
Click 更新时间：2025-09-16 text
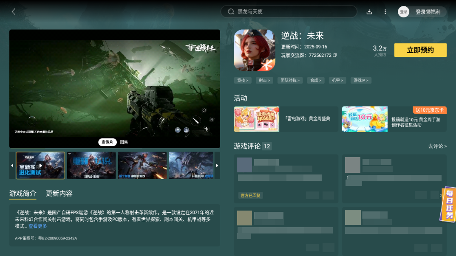coord(304,47)
